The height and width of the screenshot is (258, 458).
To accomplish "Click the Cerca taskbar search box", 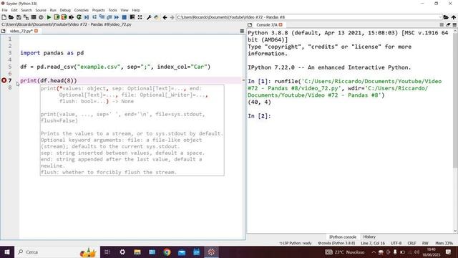I will [57, 252].
